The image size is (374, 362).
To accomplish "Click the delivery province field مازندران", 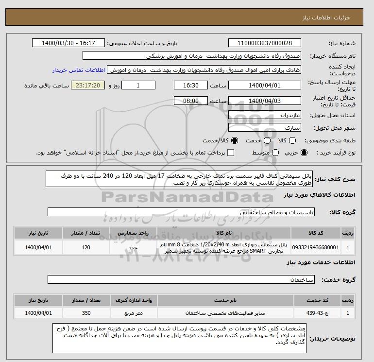I will [265, 115].
